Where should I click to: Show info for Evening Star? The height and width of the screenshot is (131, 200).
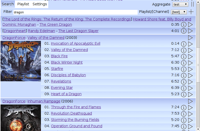[184, 88]
